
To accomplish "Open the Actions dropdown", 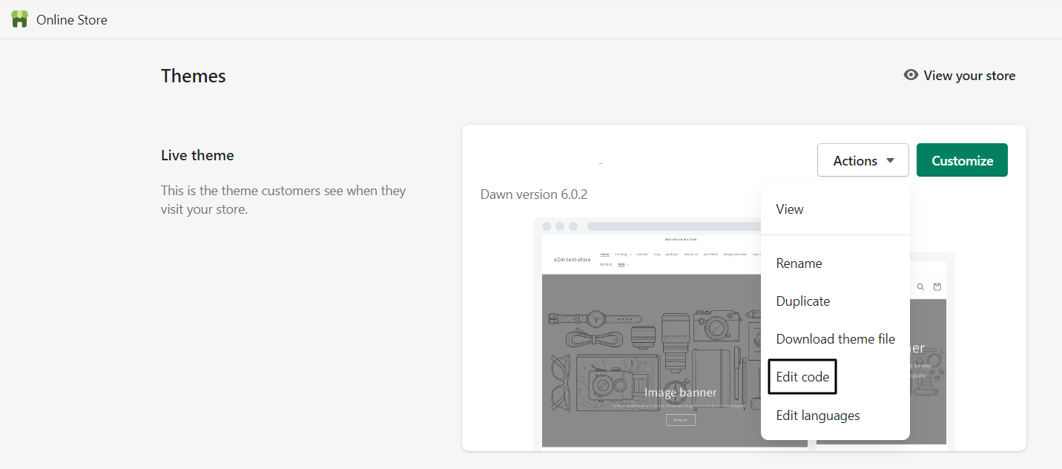I will point(863,160).
